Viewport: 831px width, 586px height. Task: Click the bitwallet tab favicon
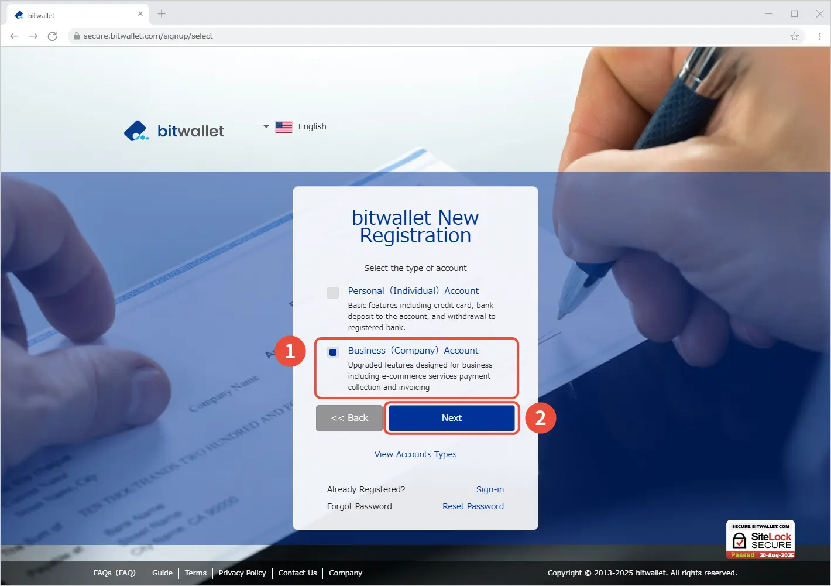point(19,15)
